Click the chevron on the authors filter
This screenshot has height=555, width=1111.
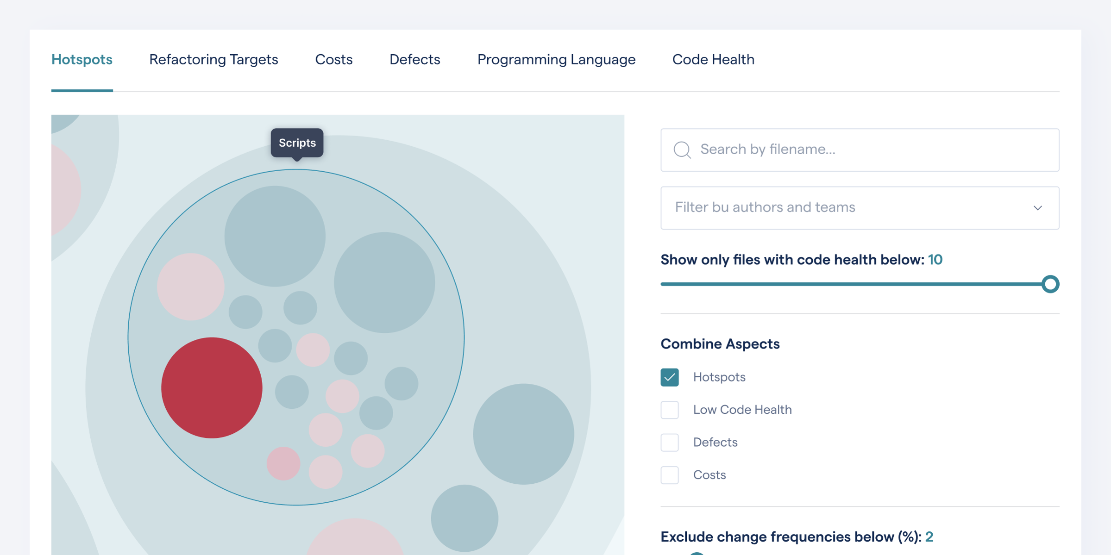[x=1038, y=208]
